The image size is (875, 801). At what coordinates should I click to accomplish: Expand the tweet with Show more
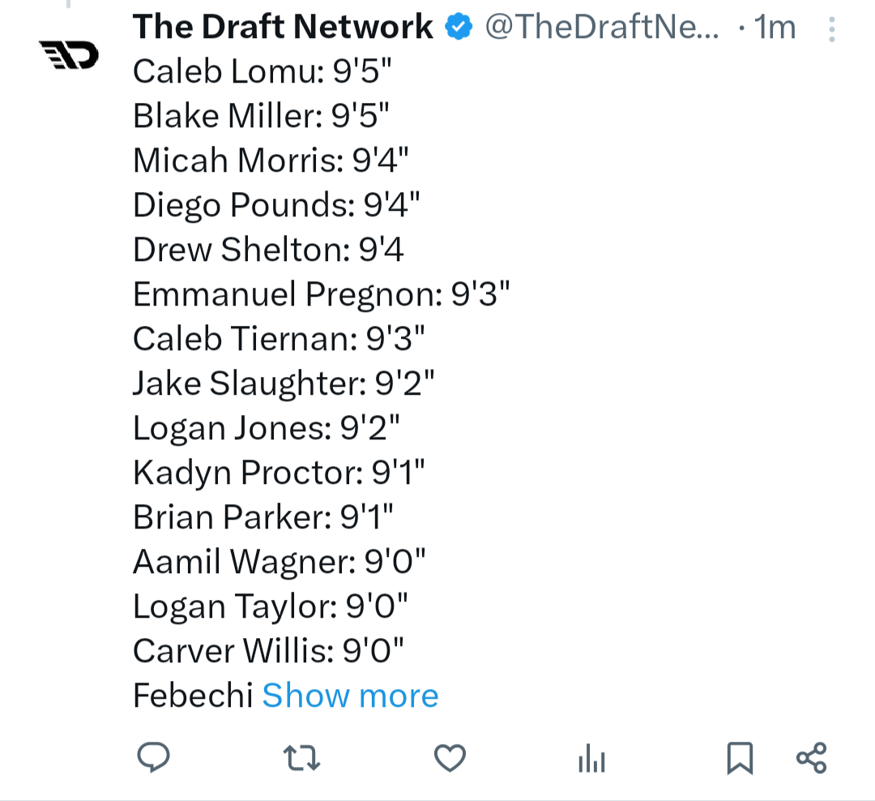tap(350, 696)
